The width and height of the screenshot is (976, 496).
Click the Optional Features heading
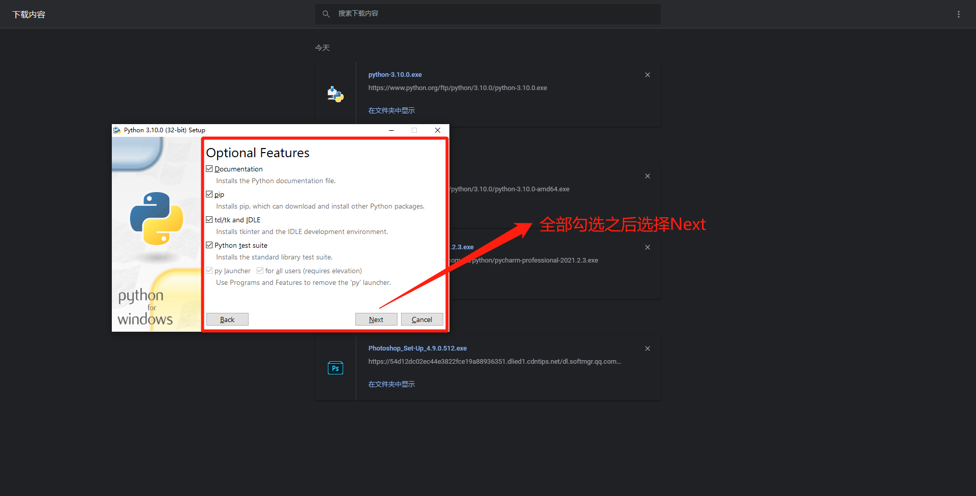pyautogui.click(x=258, y=153)
